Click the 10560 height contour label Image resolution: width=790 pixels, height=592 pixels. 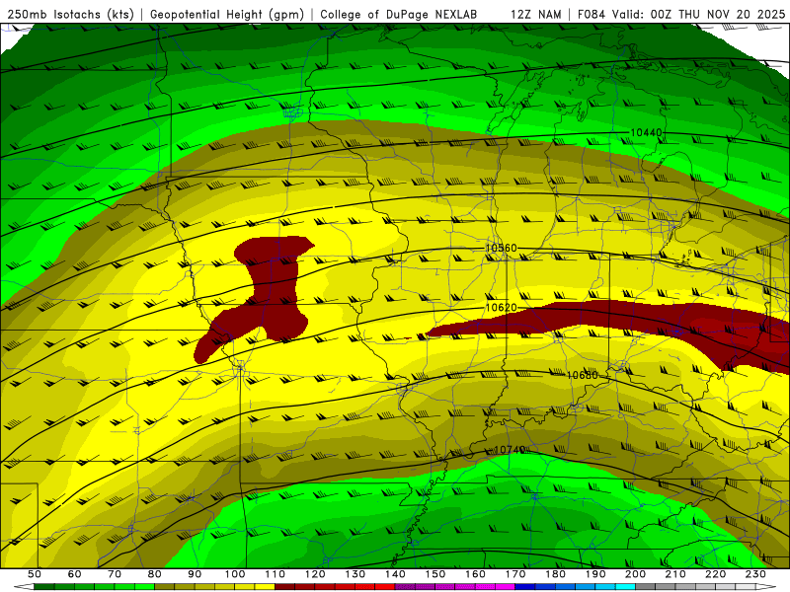point(501,249)
